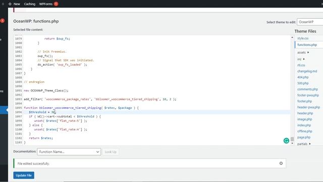Open image.php theme file
The width and height of the screenshot is (323, 182).
304,119
